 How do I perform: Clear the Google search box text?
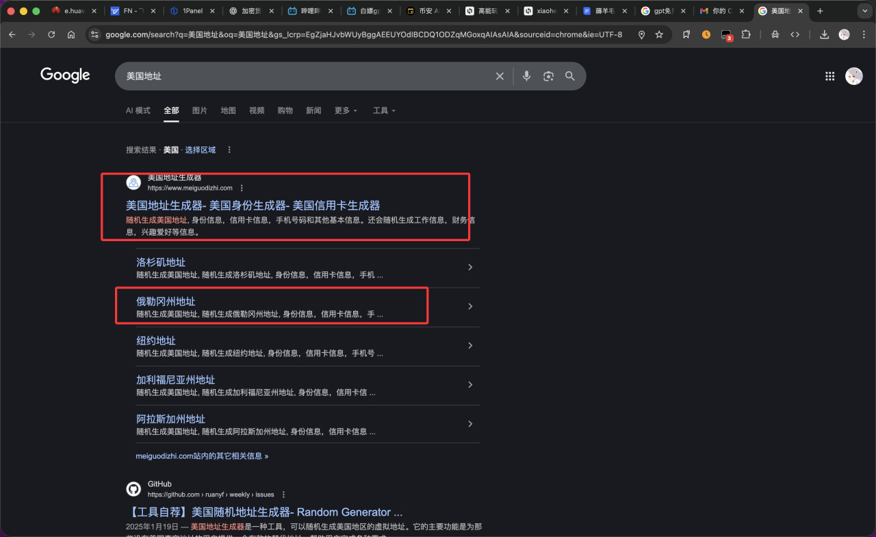click(500, 76)
